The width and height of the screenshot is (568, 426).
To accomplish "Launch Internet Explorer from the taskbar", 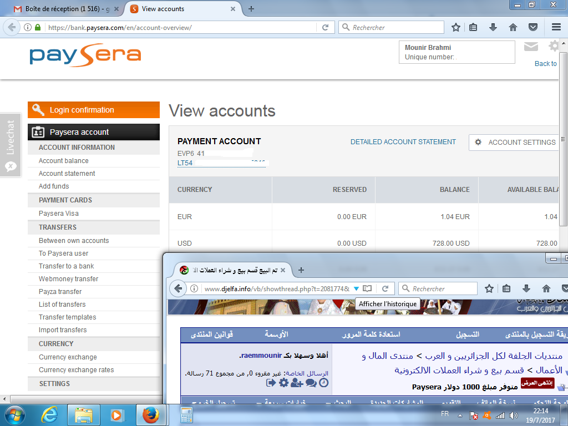I will point(49,415).
